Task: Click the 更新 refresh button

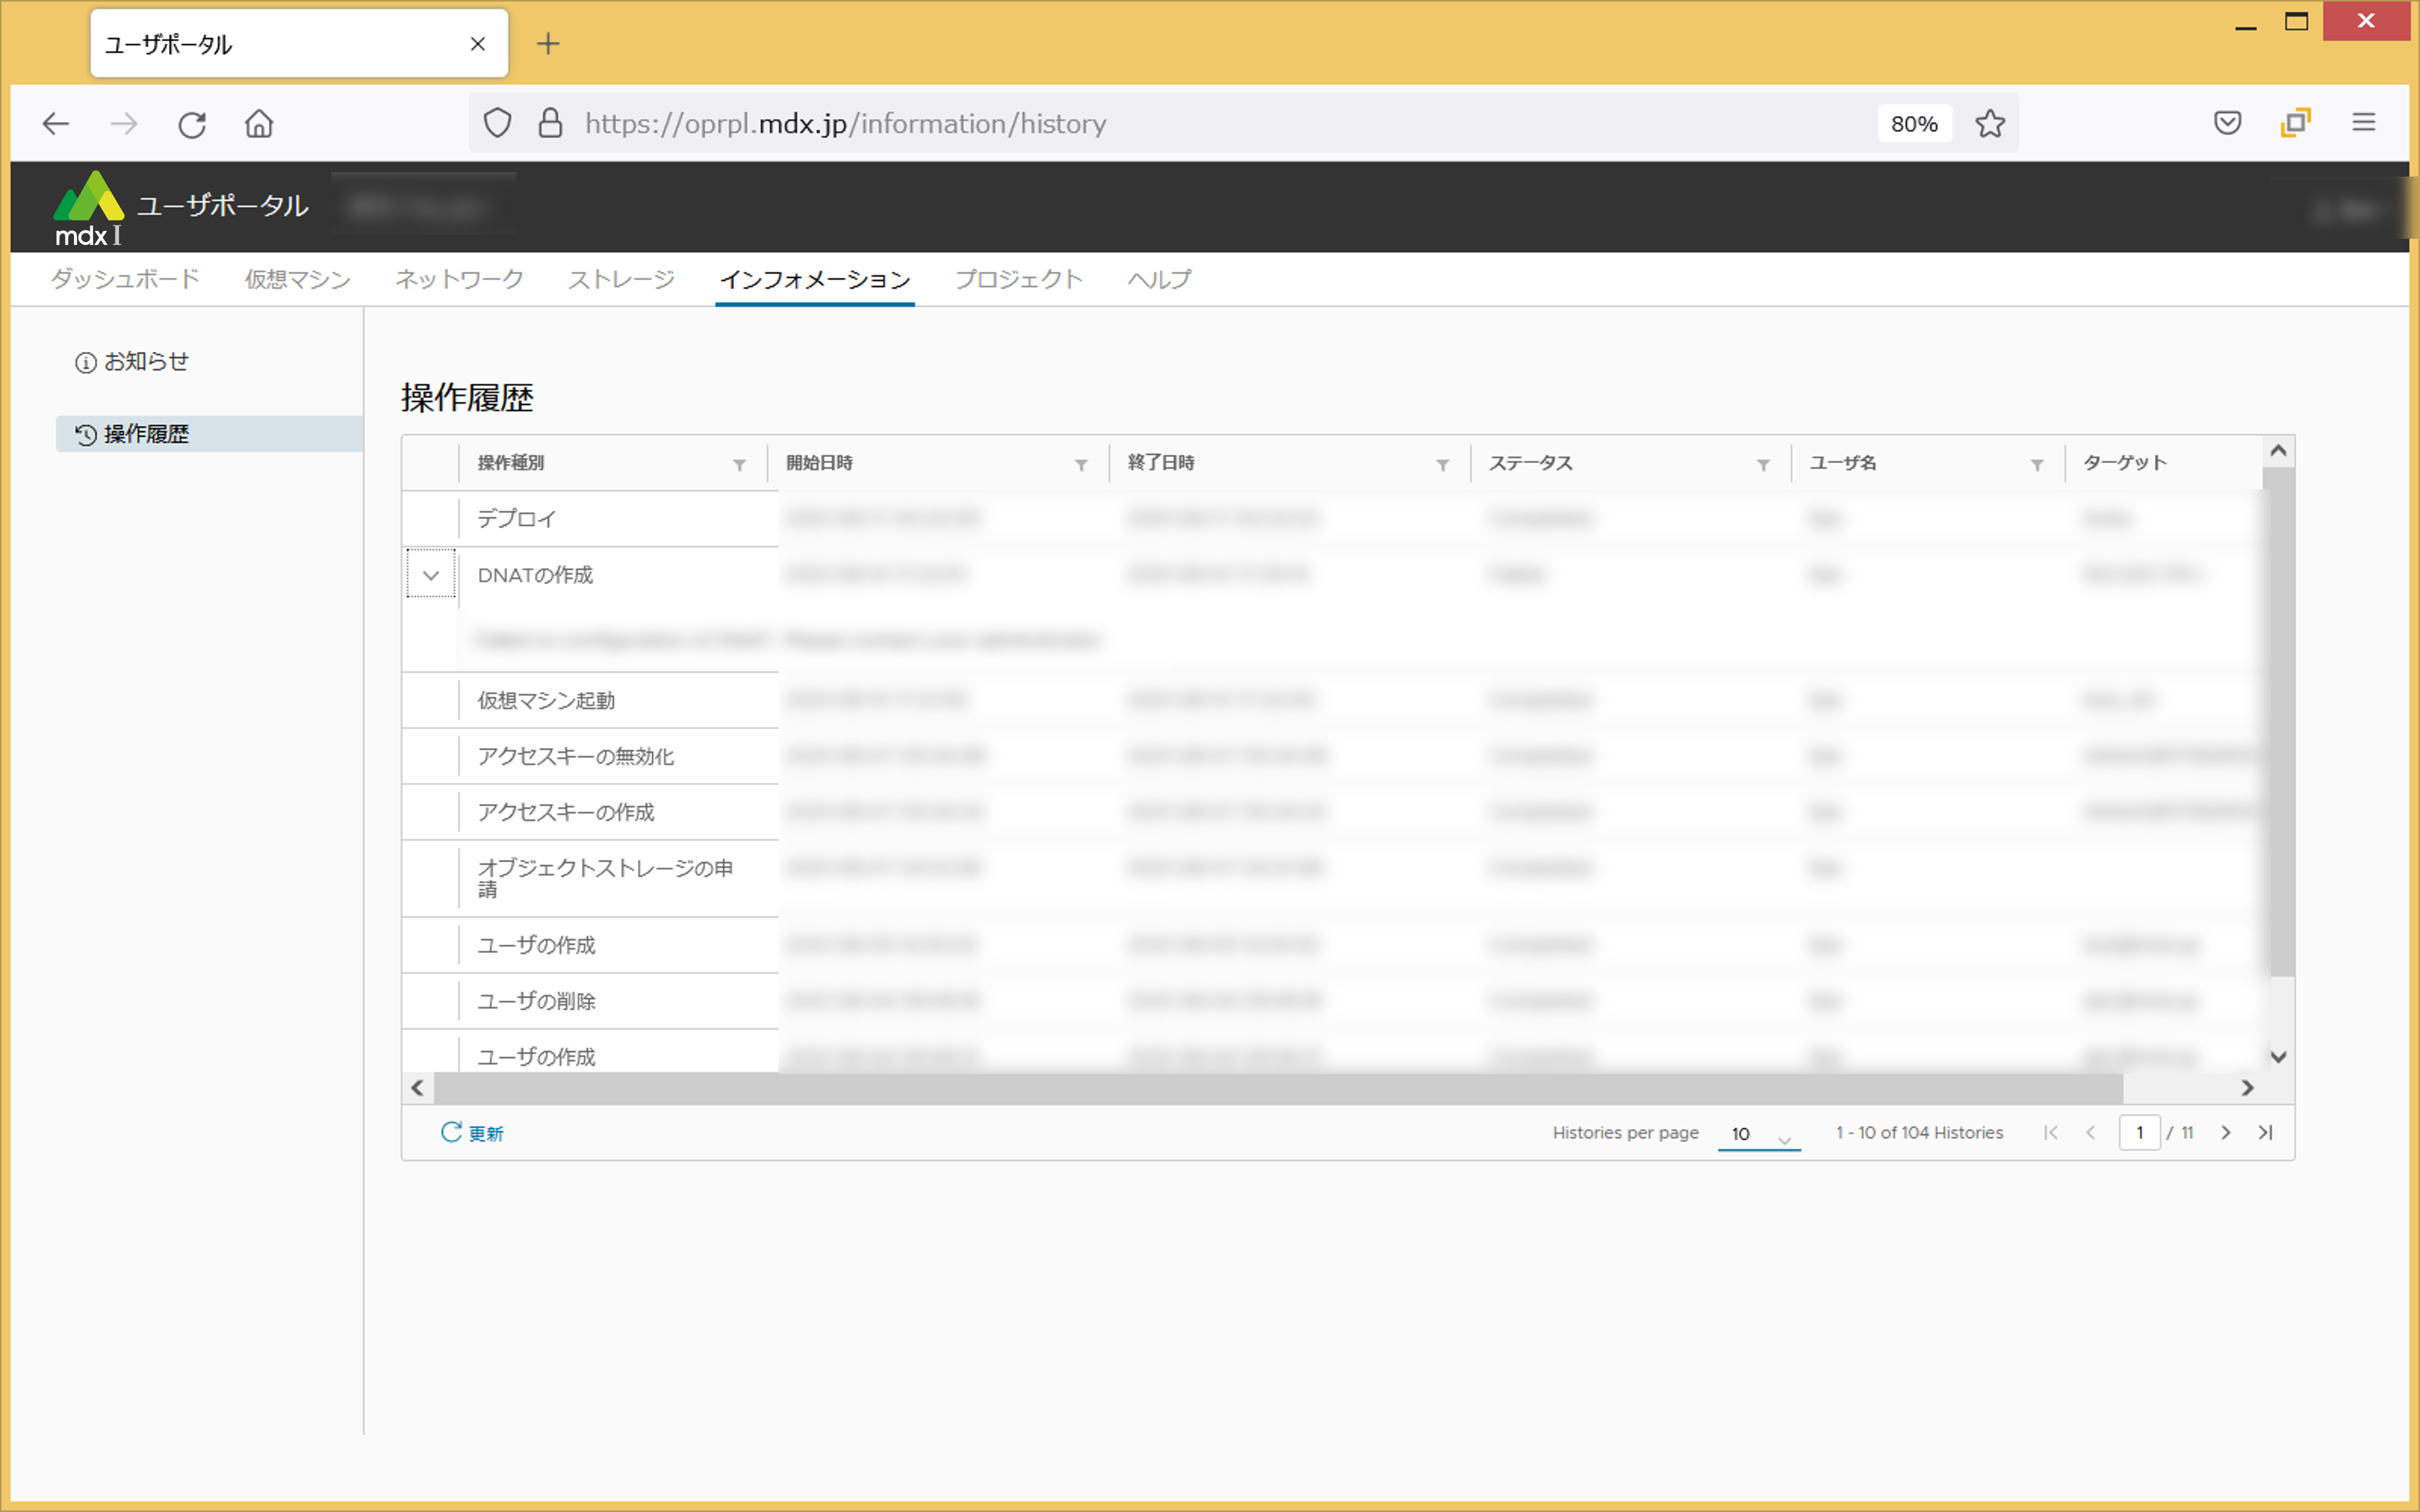Action: click(472, 1132)
